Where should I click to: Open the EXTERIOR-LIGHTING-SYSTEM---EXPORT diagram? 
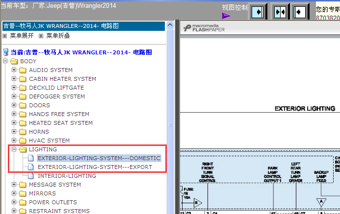(x=95, y=167)
